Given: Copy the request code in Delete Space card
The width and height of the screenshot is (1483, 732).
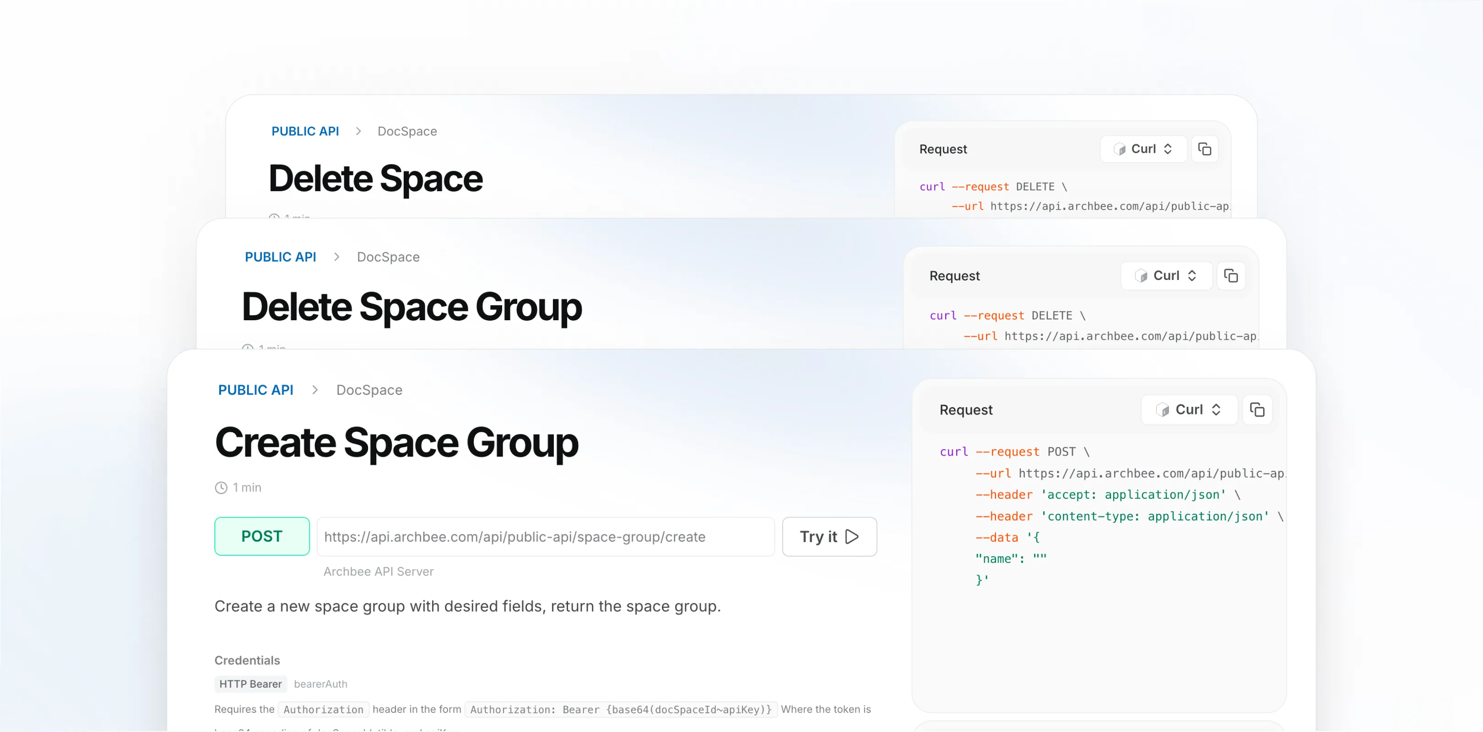Looking at the screenshot, I should [1204, 149].
